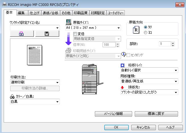Click the 倍率(%) input field

tap(109, 45)
